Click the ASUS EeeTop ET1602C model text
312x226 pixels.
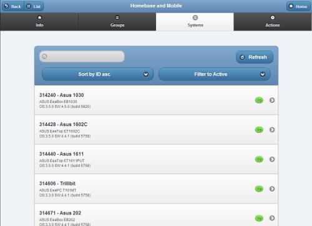(x=59, y=131)
